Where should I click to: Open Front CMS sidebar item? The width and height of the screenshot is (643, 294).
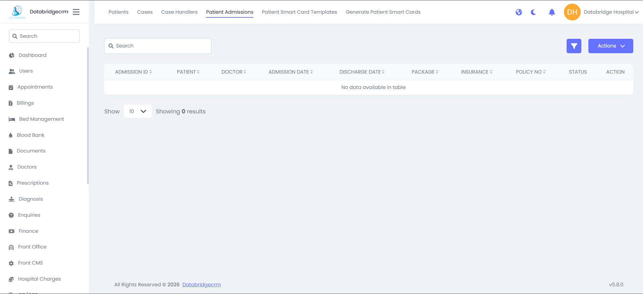[x=30, y=263]
